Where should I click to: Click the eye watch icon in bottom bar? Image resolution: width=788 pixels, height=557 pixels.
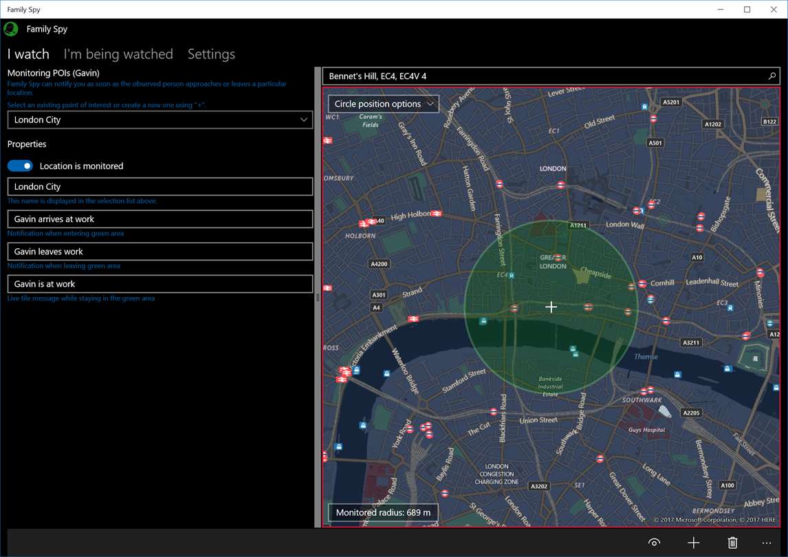pyautogui.click(x=655, y=543)
